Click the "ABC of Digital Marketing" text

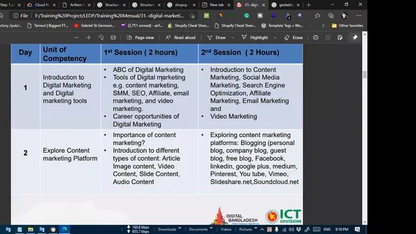click(x=148, y=70)
